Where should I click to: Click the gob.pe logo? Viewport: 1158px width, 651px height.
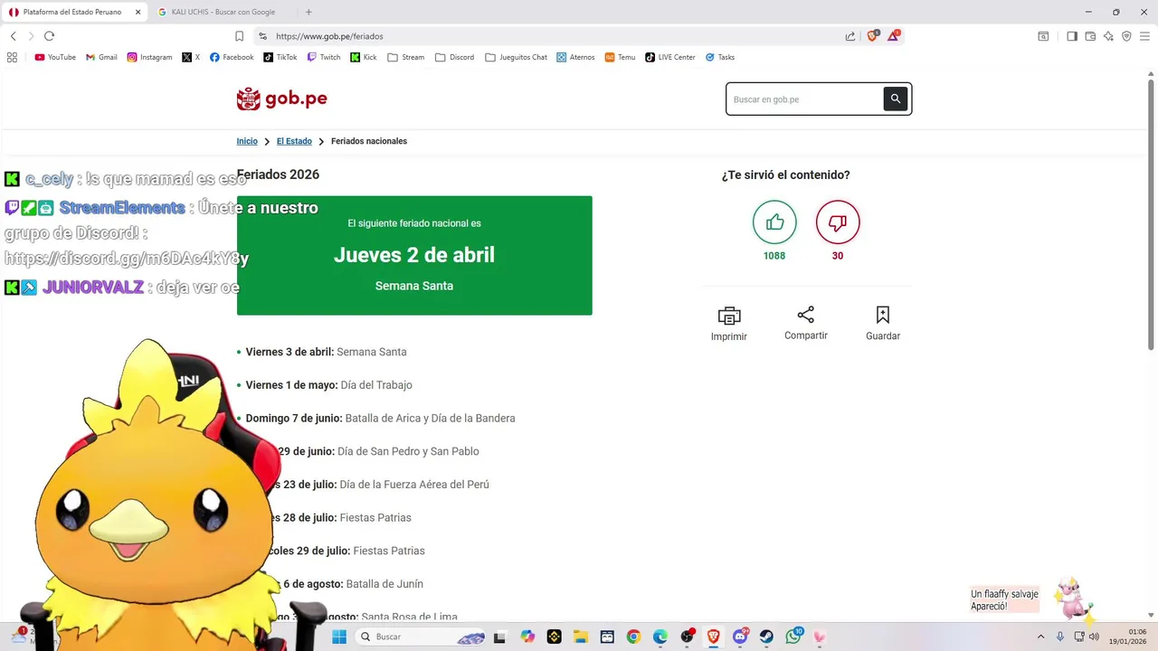(281, 99)
